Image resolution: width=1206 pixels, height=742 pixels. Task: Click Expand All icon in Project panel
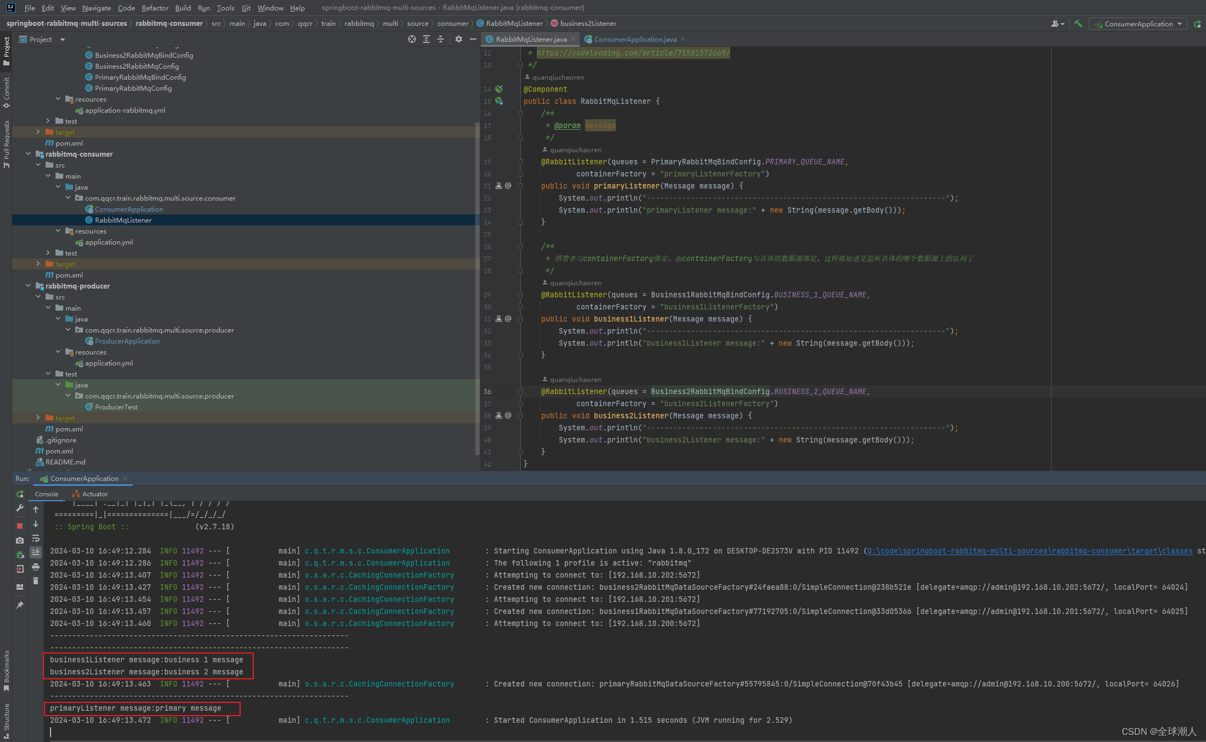click(426, 39)
